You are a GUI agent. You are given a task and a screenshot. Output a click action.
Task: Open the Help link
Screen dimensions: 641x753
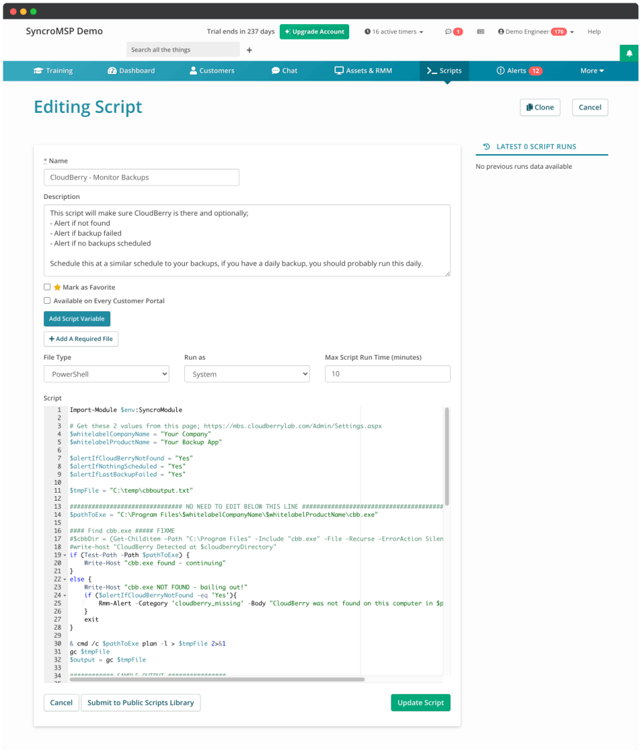(594, 31)
